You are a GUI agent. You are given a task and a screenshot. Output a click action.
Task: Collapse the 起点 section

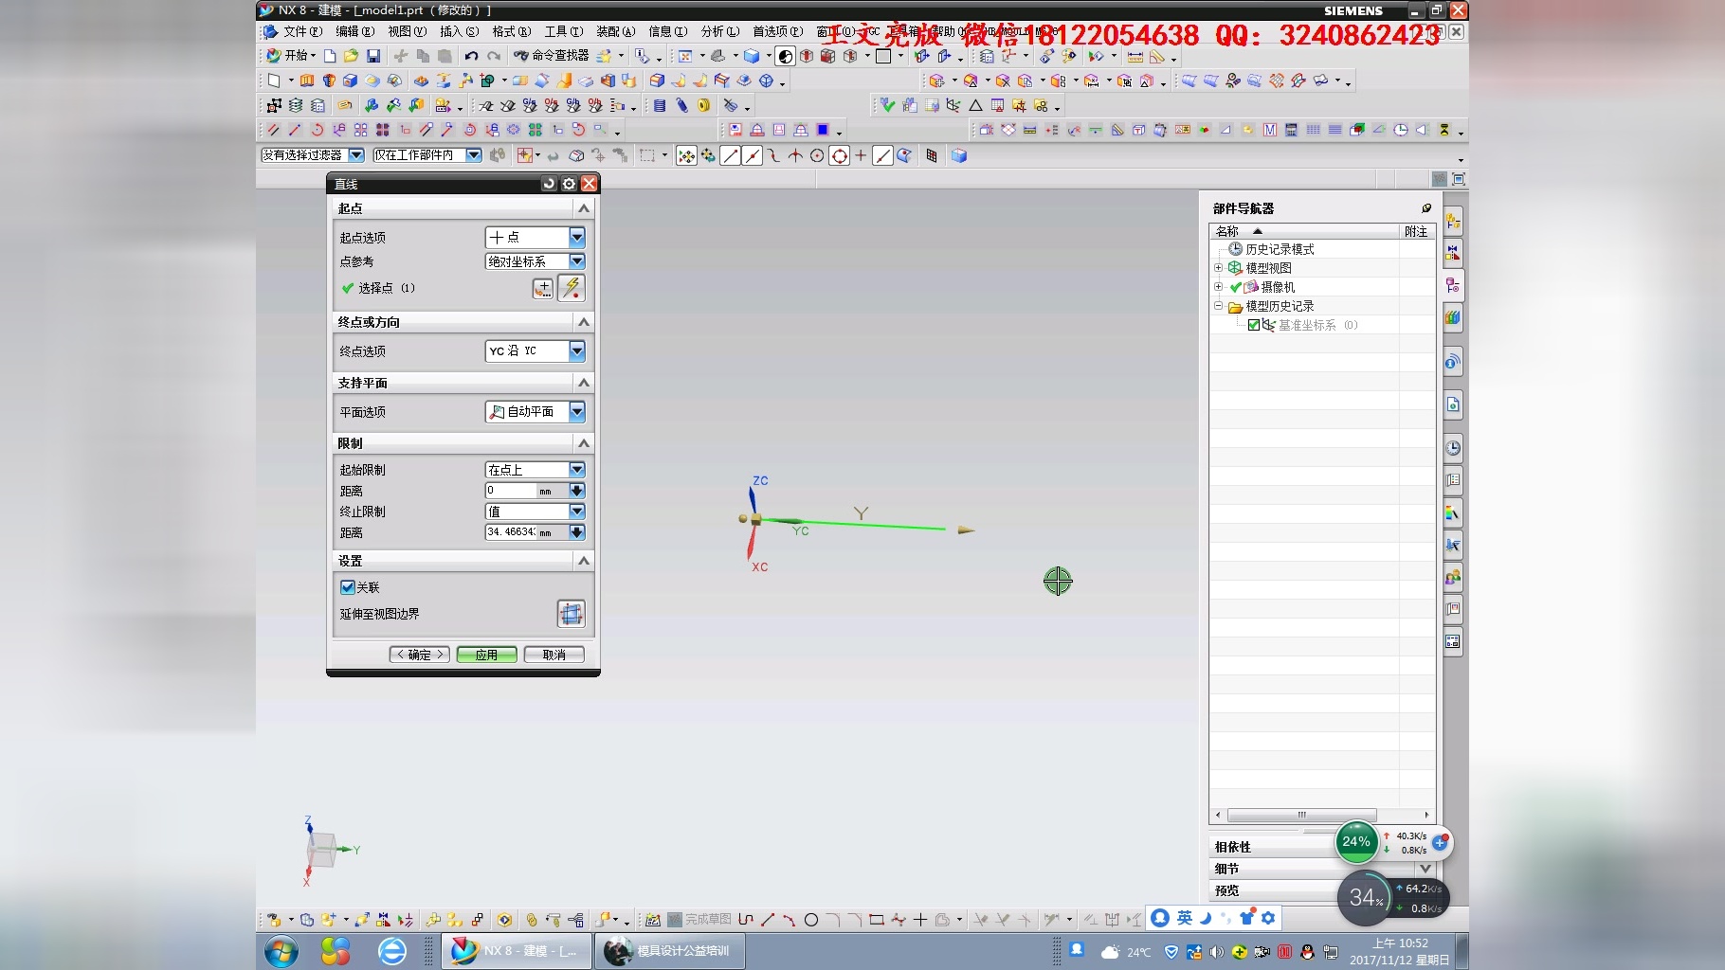[x=584, y=208]
